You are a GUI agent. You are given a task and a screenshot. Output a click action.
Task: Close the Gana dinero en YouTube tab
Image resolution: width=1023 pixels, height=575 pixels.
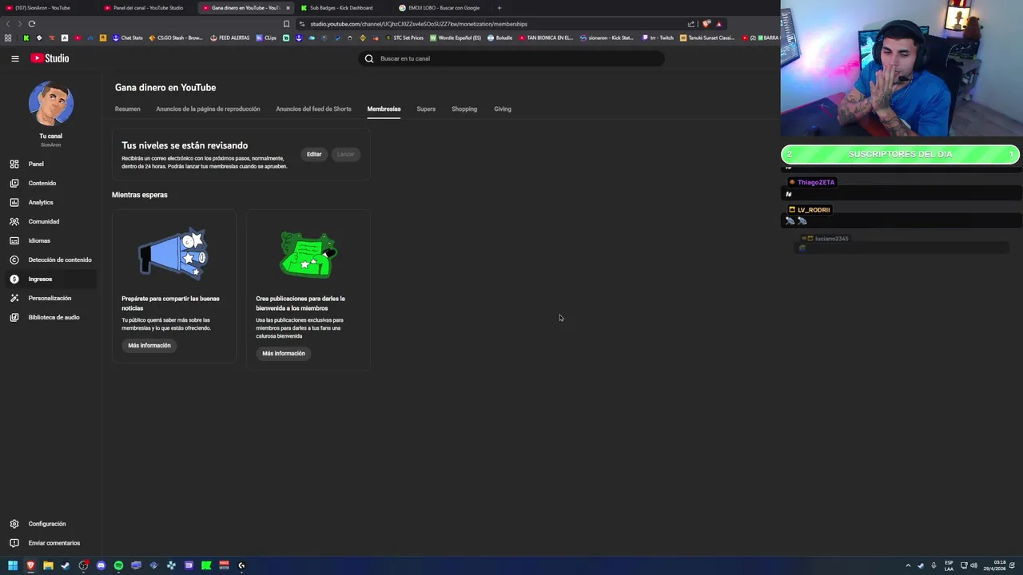(x=288, y=8)
